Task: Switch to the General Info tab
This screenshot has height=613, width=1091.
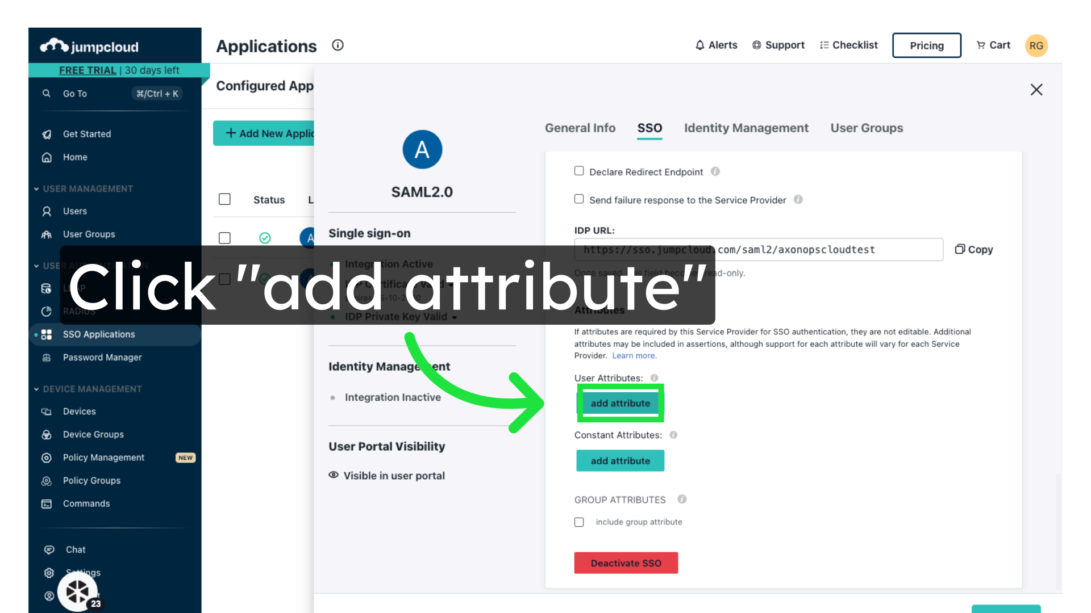Action: tap(580, 128)
